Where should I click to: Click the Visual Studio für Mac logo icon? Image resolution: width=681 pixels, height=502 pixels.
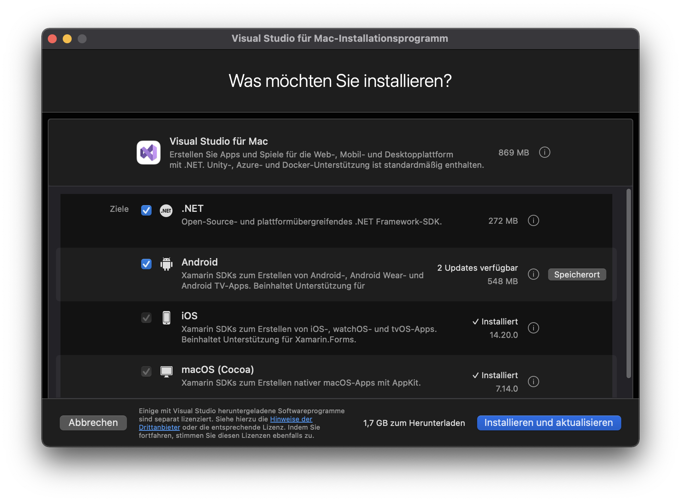149,153
